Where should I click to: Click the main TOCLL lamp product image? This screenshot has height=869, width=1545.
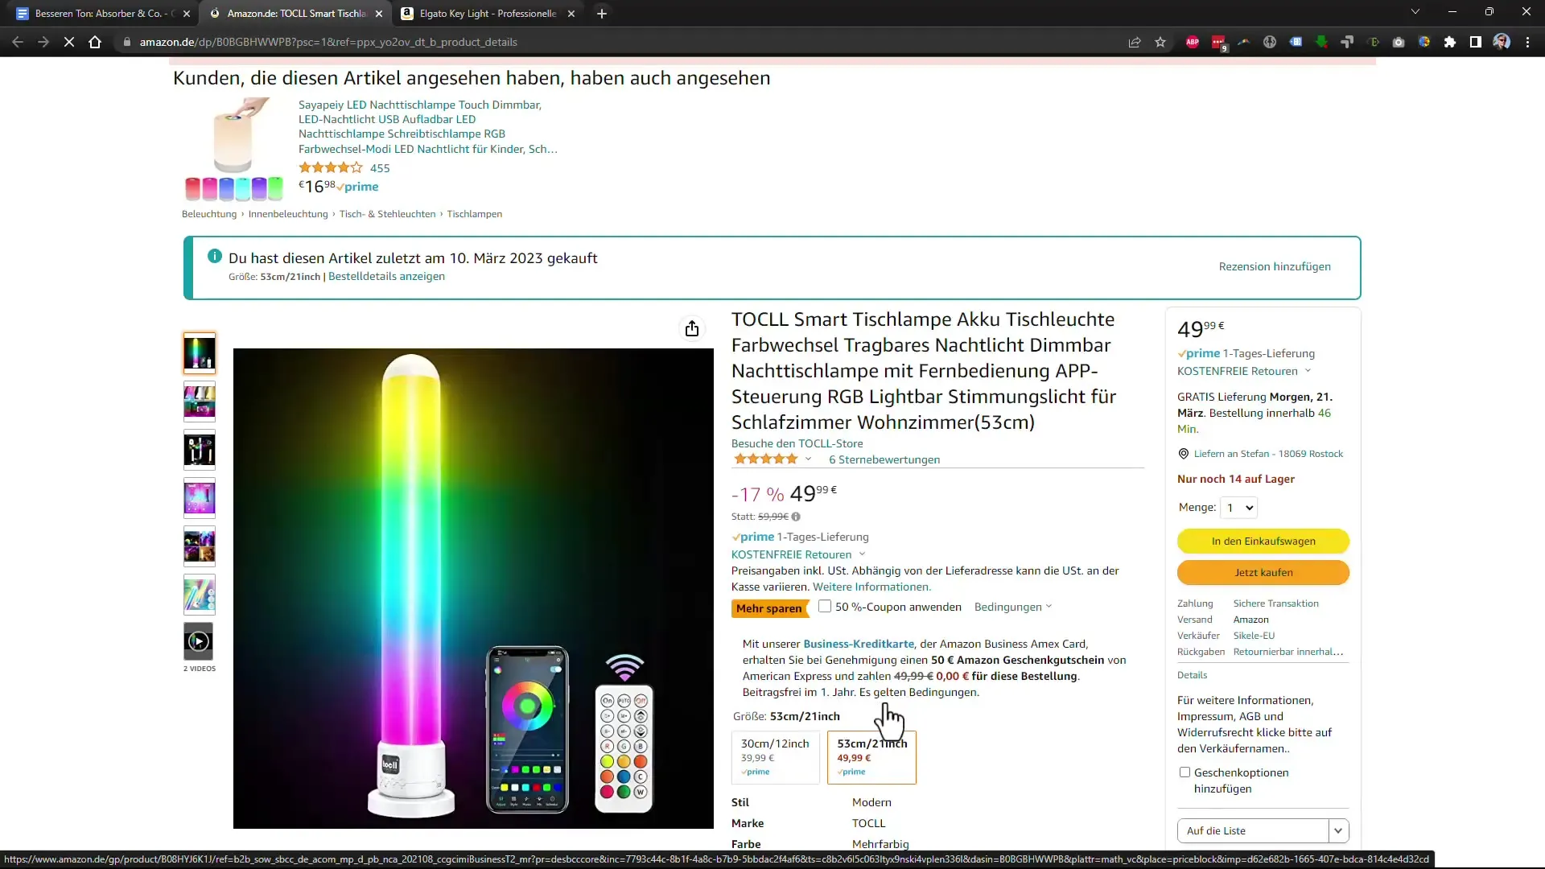coord(473,588)
